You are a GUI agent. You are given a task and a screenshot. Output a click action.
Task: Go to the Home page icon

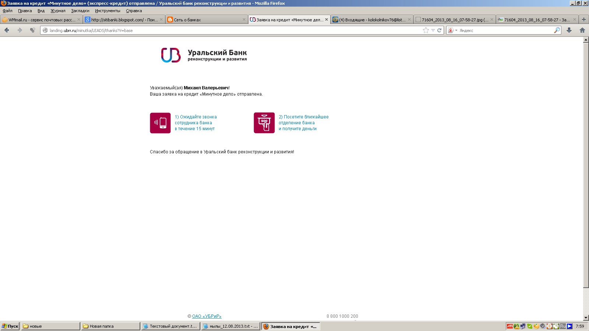[x=582, y=30]
